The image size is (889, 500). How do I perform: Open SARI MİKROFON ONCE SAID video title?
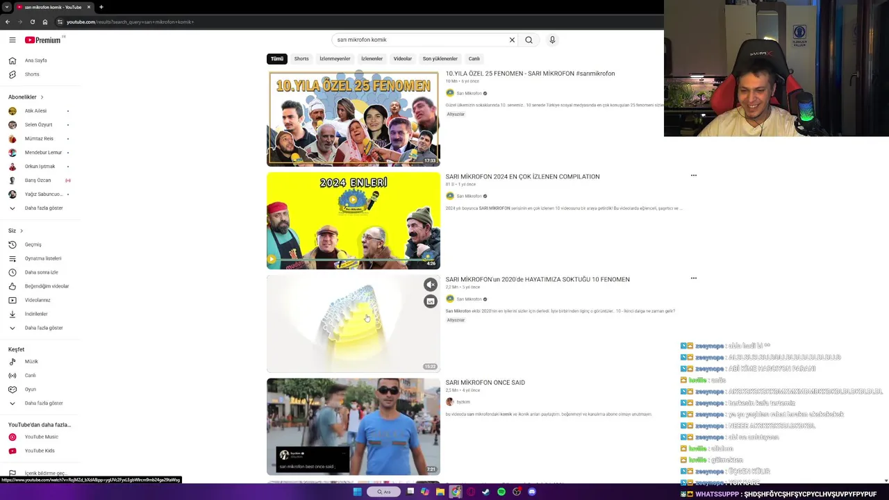pyautogui.click(x=485, y=383)
